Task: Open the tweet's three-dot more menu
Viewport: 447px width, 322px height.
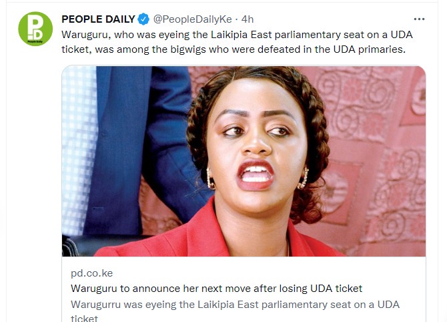Action: pyautogui.click(x=419, y=19)
